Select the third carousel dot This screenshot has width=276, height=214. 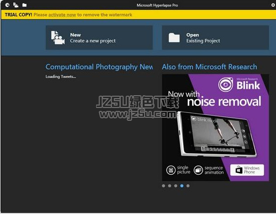tap(176, 186)
